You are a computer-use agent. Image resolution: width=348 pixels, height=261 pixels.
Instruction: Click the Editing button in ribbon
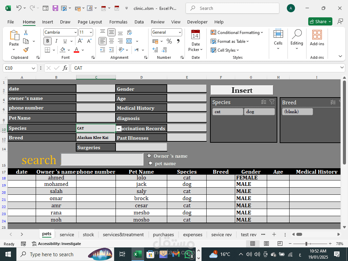297,39
